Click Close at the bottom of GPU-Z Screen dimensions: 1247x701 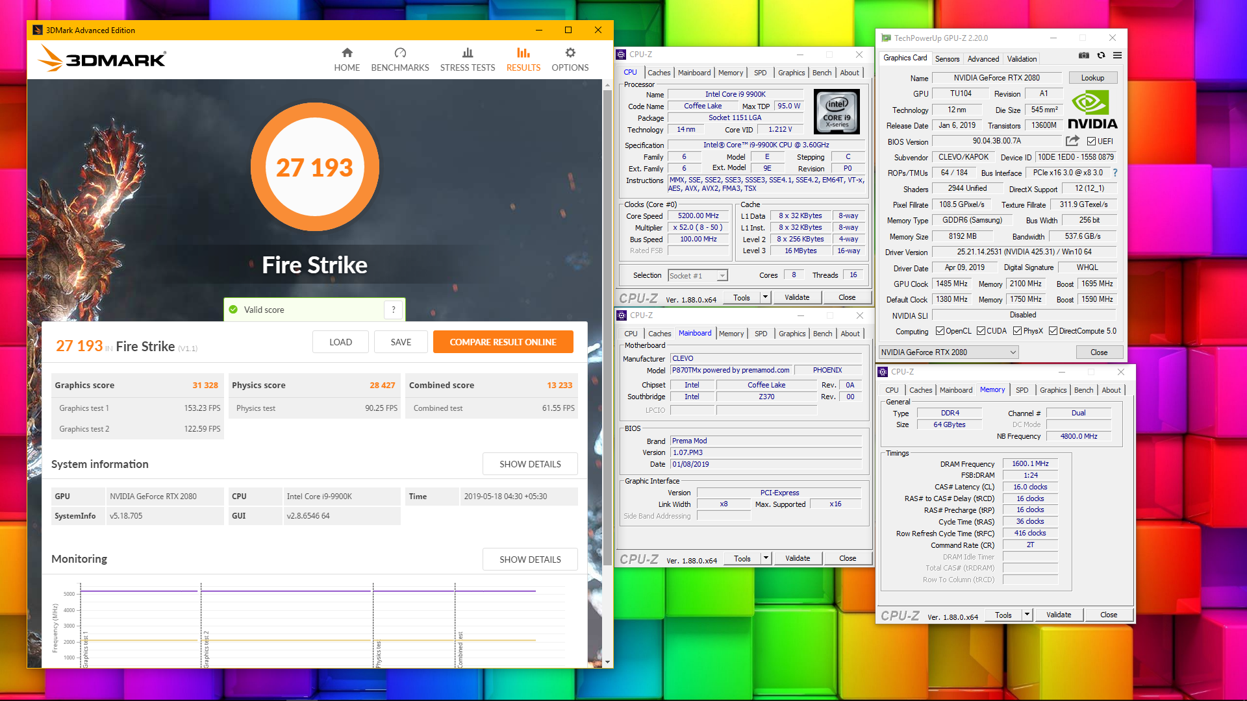coord(1099,352)
